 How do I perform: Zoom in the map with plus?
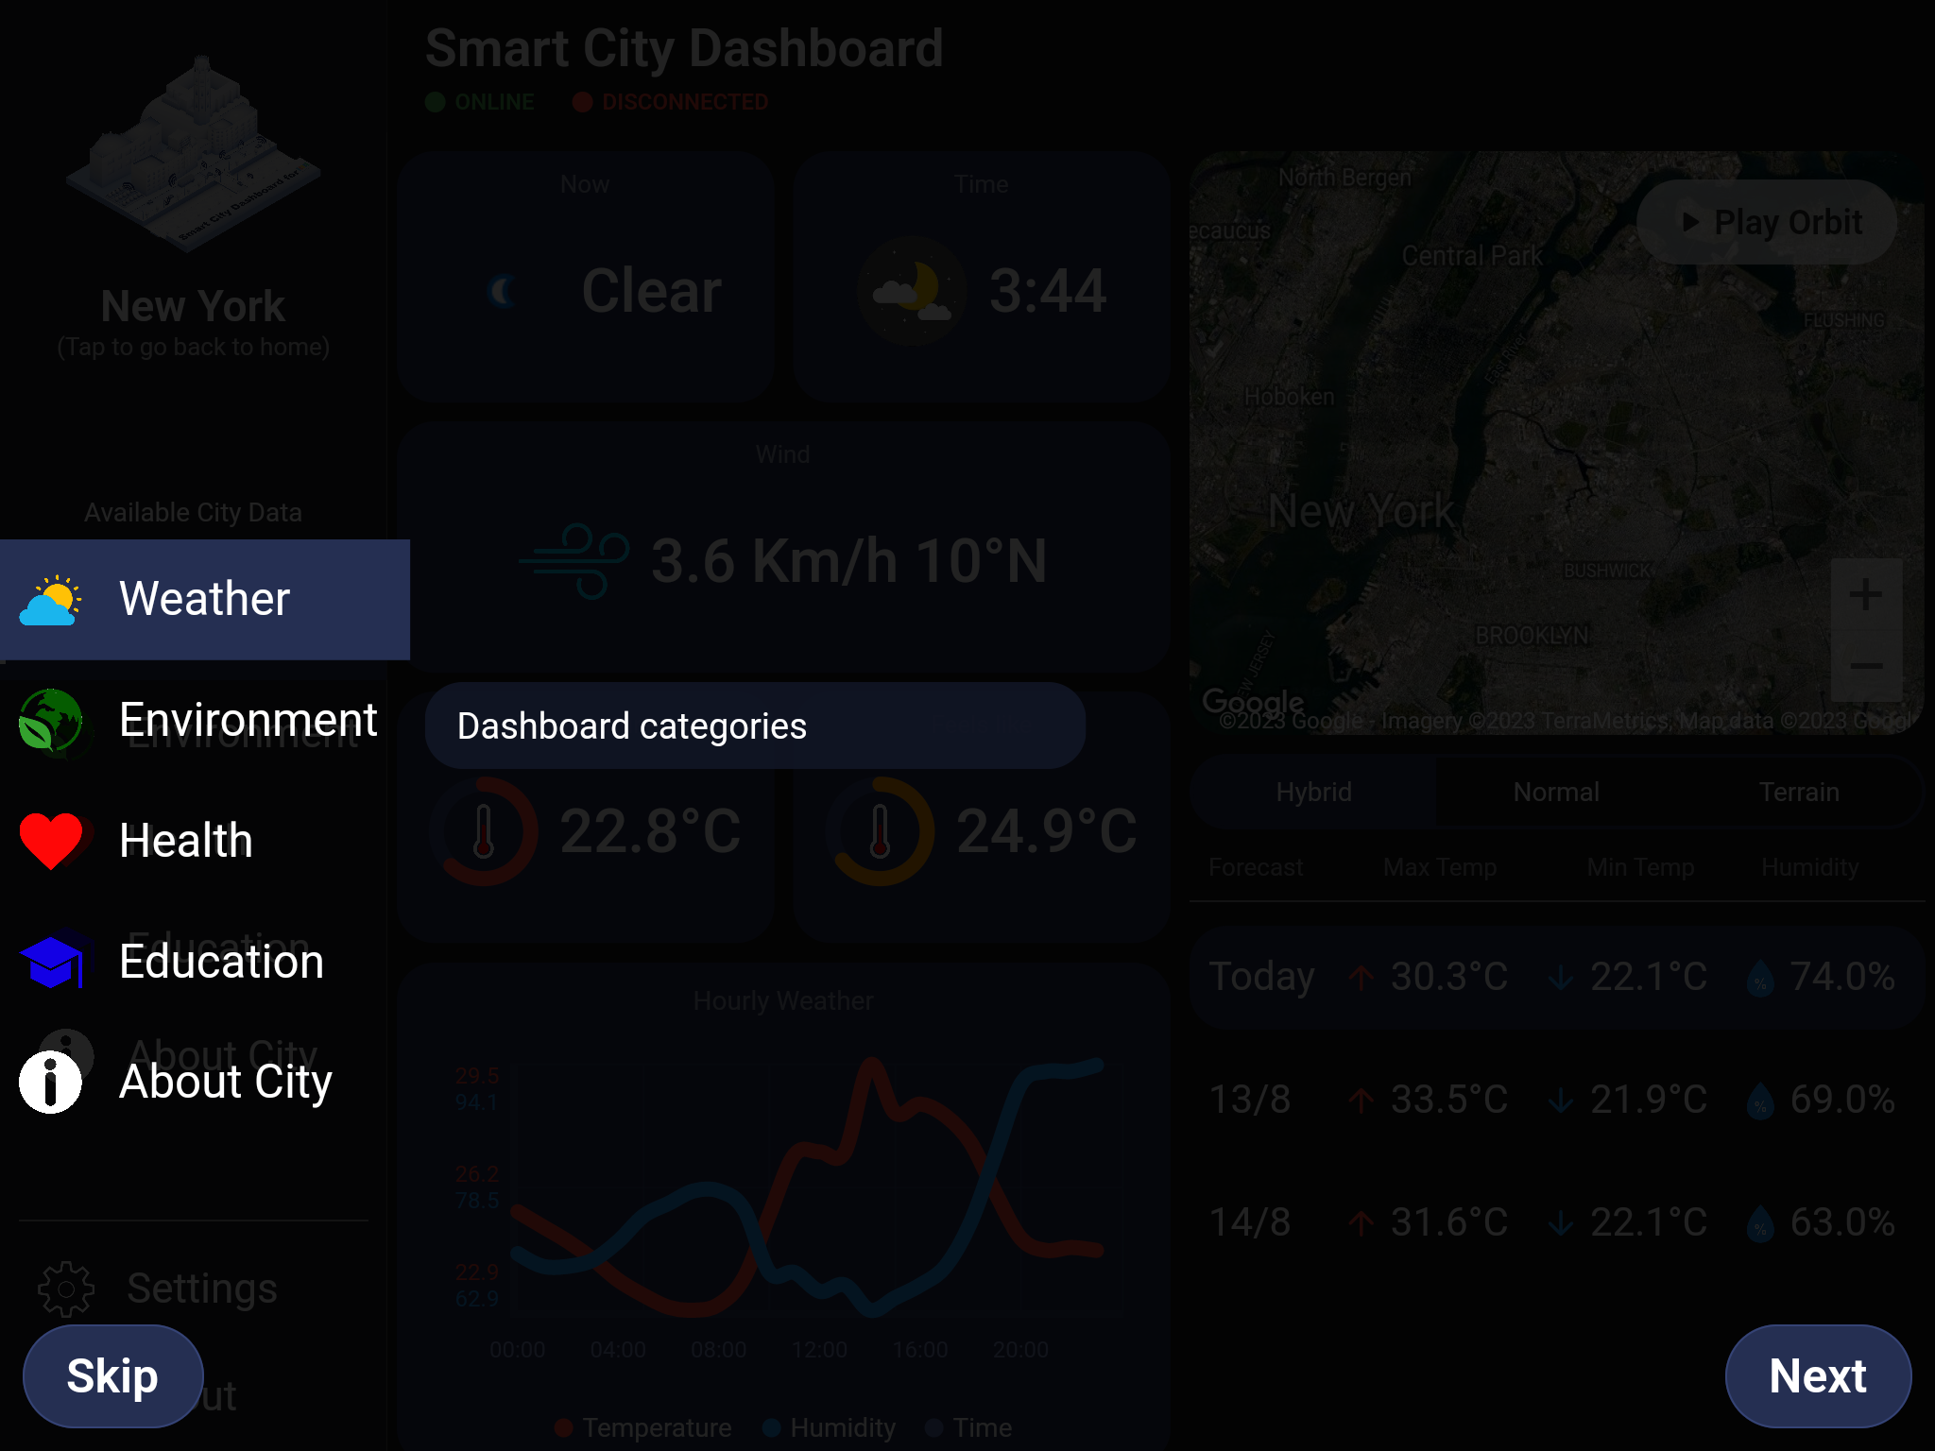(1865, 595)
